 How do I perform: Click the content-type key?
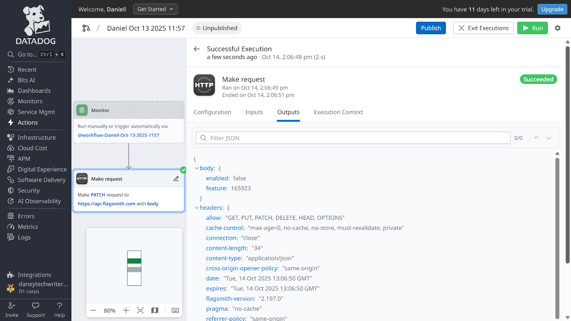pyautogui.click(x=224, y=258)
